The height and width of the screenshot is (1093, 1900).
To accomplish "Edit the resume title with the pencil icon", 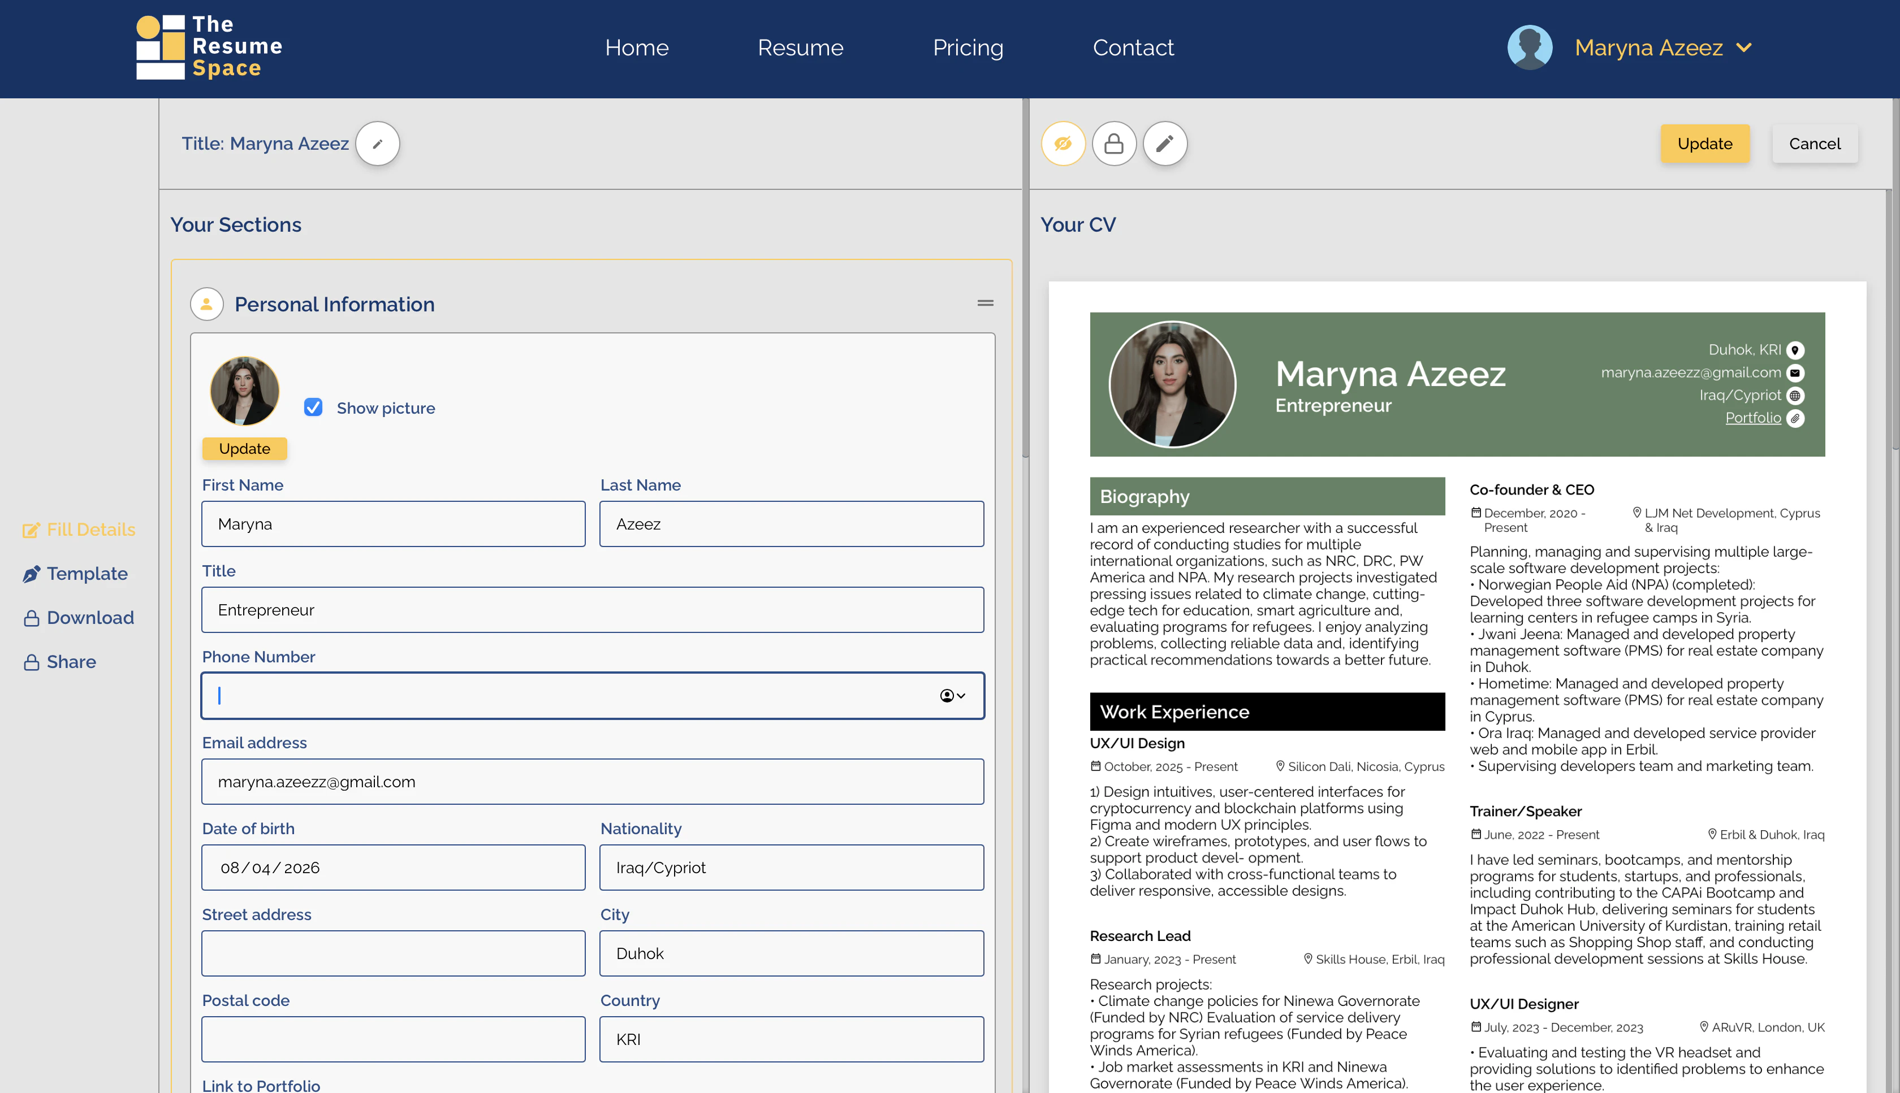I will point(378,144).
